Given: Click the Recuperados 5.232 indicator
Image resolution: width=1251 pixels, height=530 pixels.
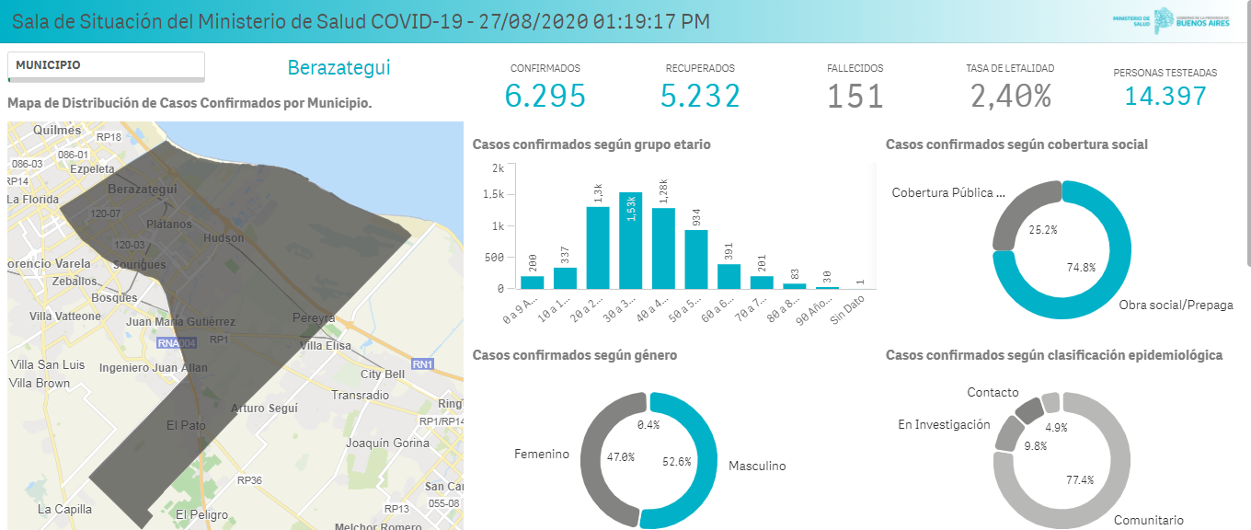Looking at the screenshot, I should tap(700, 95).
